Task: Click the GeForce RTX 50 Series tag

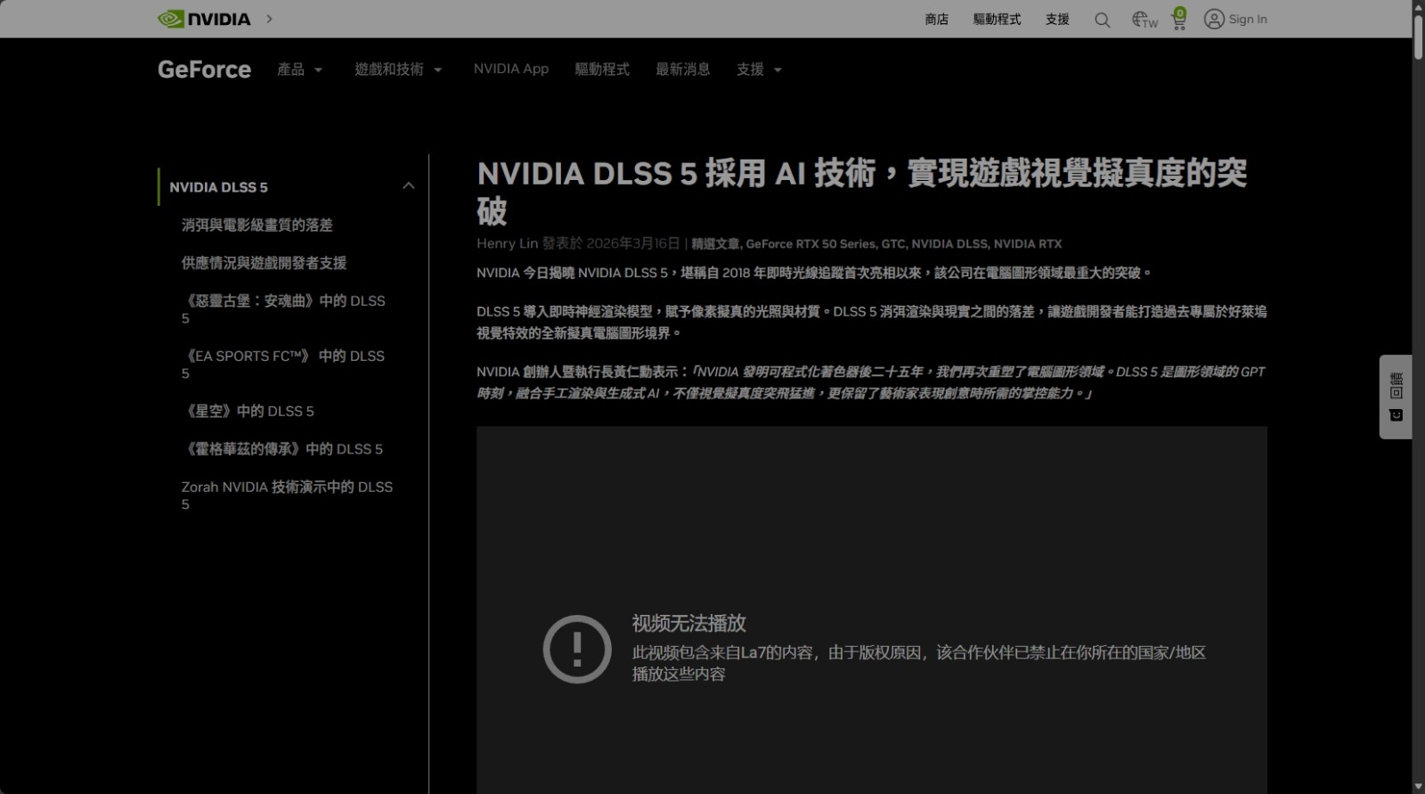Action: tap(810, 244)
